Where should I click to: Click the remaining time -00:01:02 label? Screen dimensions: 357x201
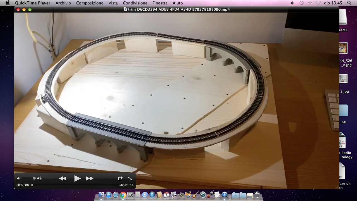(126, 185)
